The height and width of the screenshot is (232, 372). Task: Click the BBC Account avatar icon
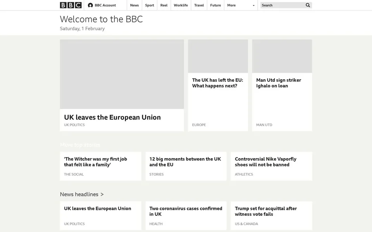(x=90, y=5)
